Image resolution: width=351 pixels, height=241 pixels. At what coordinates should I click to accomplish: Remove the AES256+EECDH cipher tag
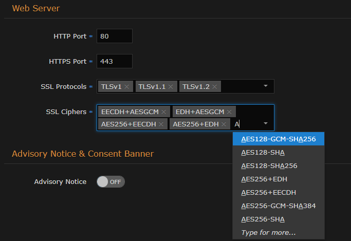[x=161, y=124]
